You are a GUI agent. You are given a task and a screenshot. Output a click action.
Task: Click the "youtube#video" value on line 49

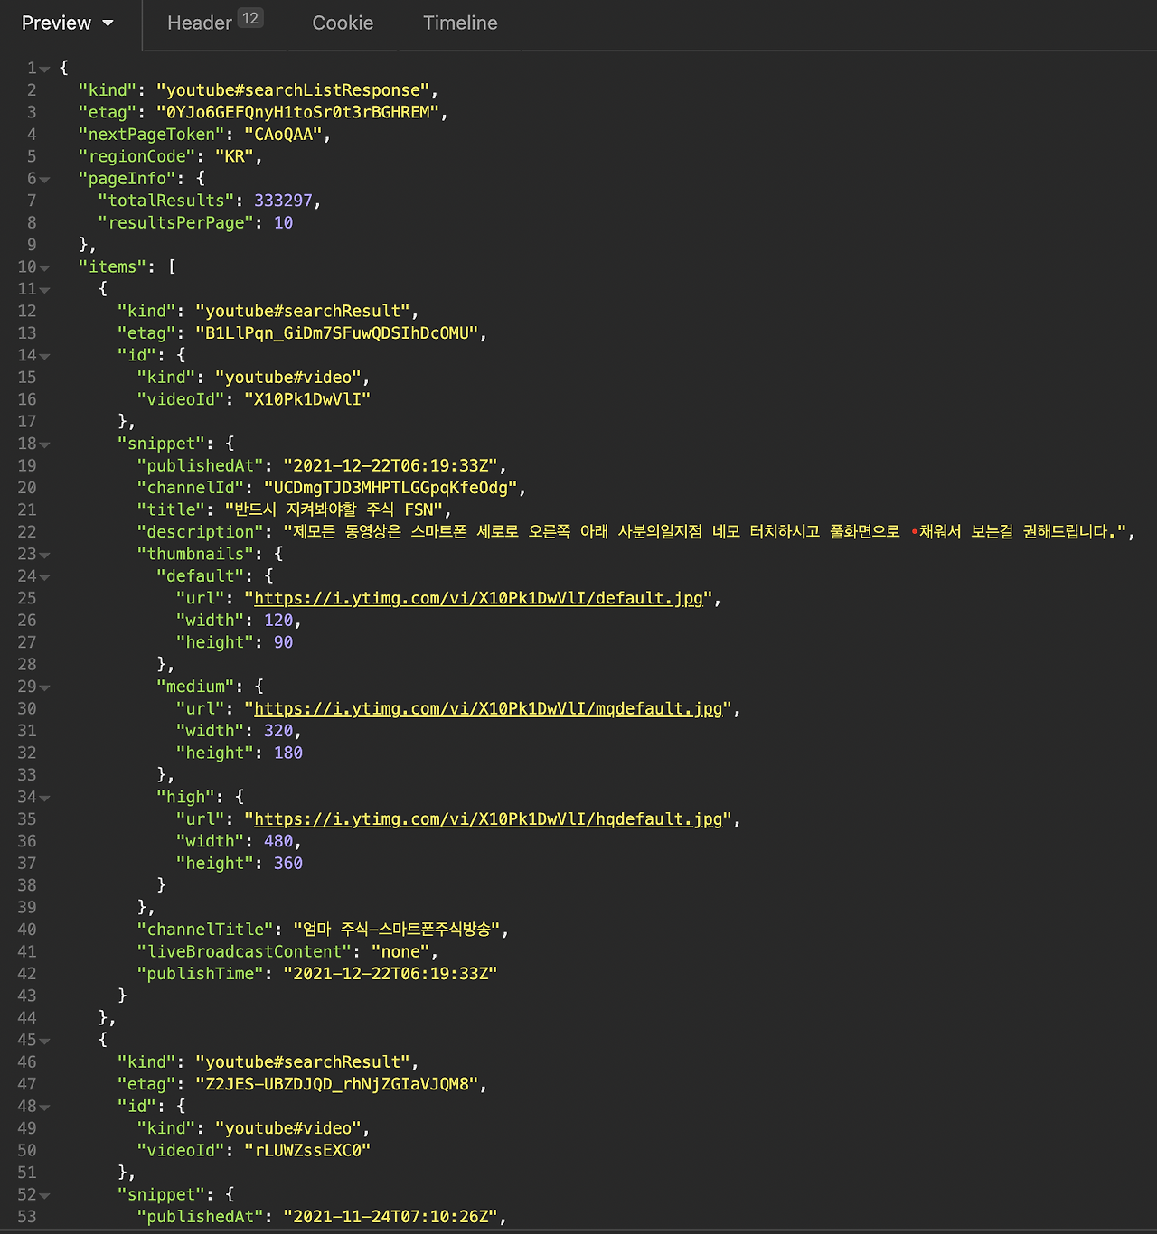pyautogui.click(x=288, y=1128)
